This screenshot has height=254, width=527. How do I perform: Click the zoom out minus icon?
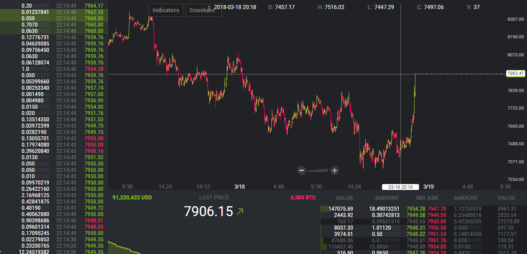pyautogui.click(x=302, y=170)
